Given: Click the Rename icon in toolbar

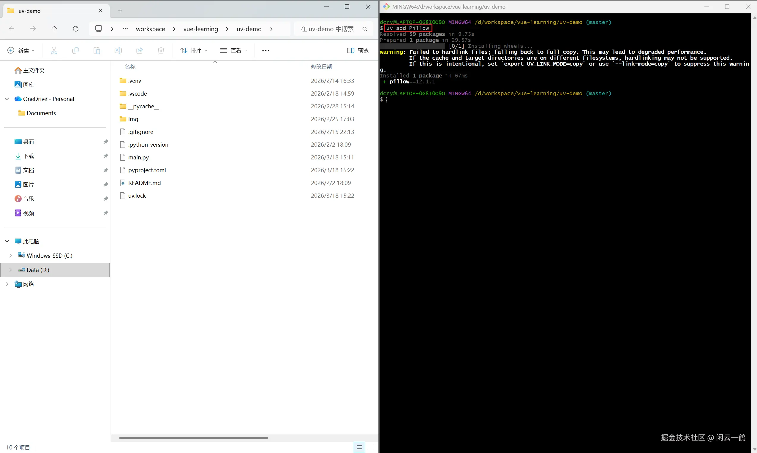Looking at the screenshot, I should 118,50.
